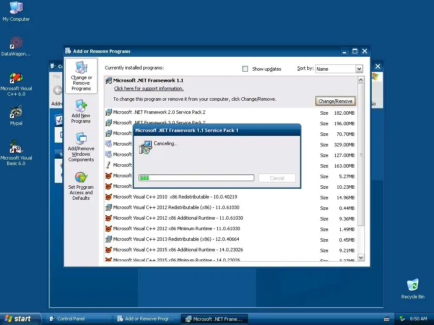Select Visual C++ 2015 x86 Additional Runtime row
Image resolution: width=434 pixels, height=325 pixels.
coord(230,250)
